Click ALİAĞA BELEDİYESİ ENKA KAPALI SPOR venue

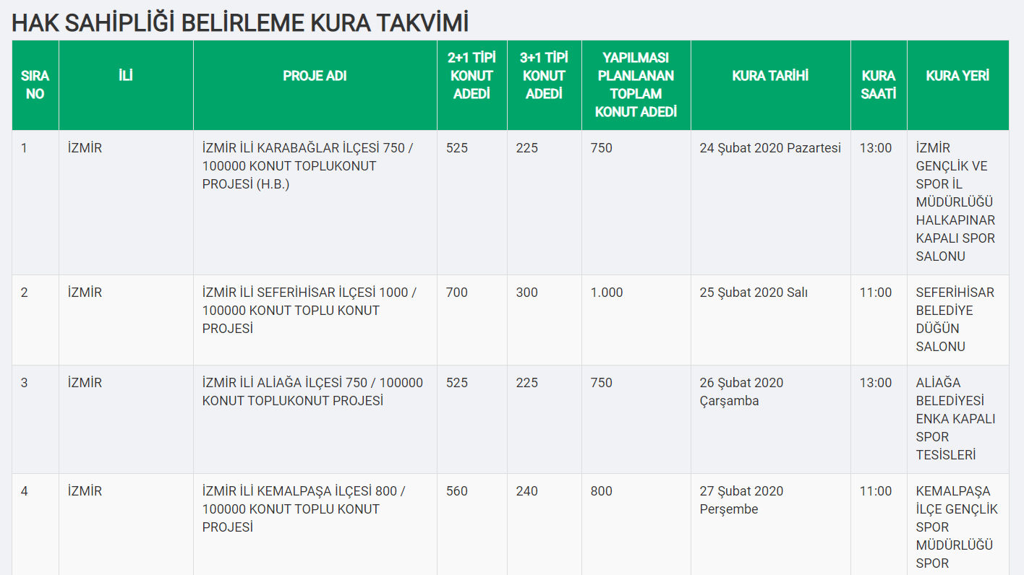click(957, 419)
